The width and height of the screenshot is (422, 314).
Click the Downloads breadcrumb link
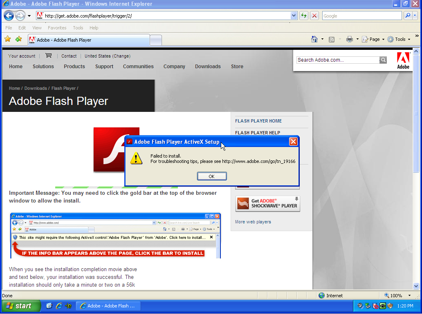(36, 88)
